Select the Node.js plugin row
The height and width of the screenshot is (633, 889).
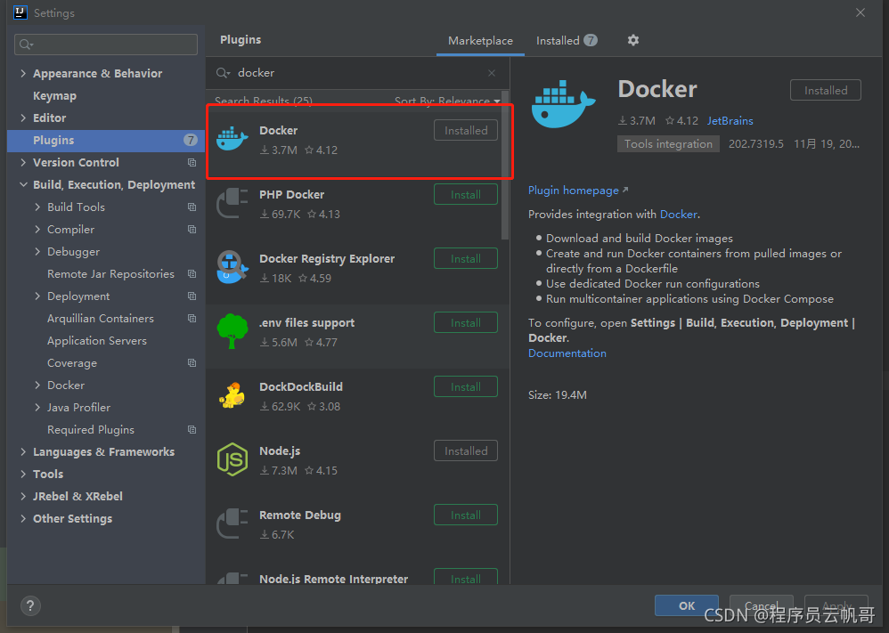[357, 460]
